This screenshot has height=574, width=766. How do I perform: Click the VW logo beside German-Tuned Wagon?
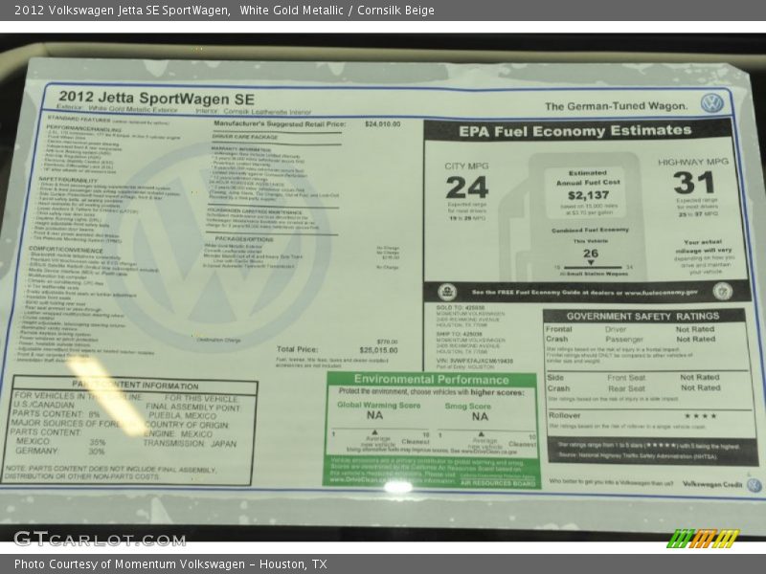point(711,103)
